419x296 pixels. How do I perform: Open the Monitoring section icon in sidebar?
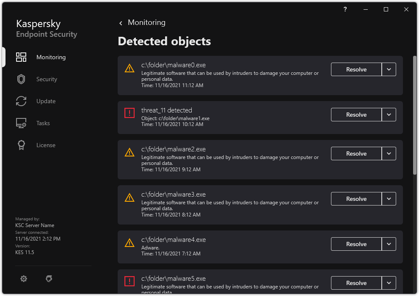21,57
